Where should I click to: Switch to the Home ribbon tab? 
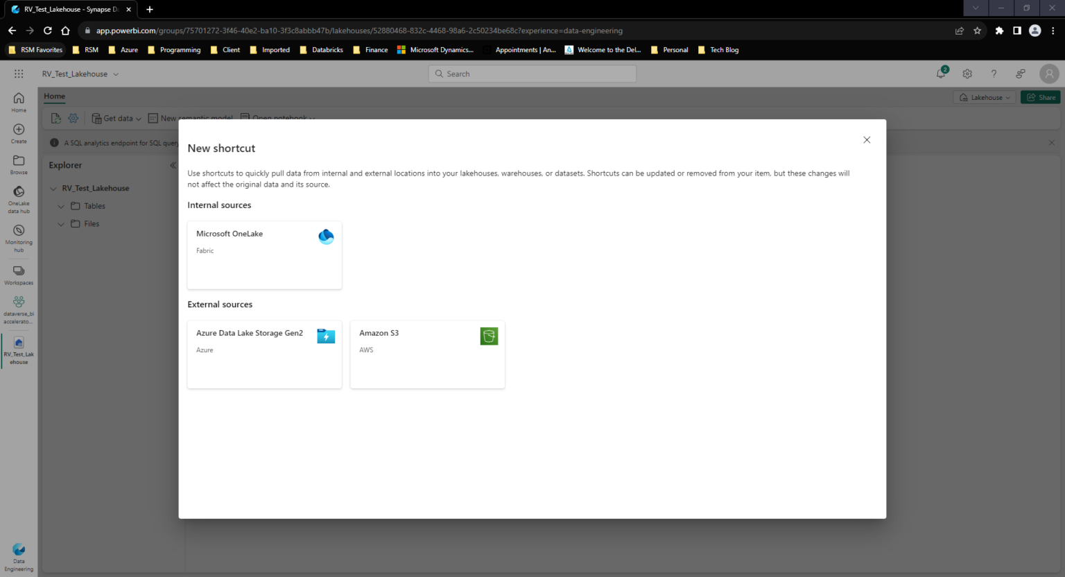click(54, 96)
